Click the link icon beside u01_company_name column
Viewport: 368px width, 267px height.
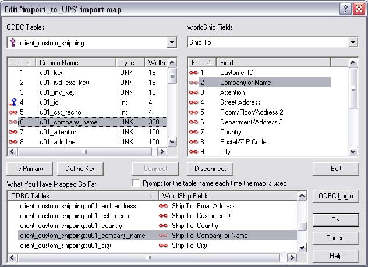click(13, 122)
